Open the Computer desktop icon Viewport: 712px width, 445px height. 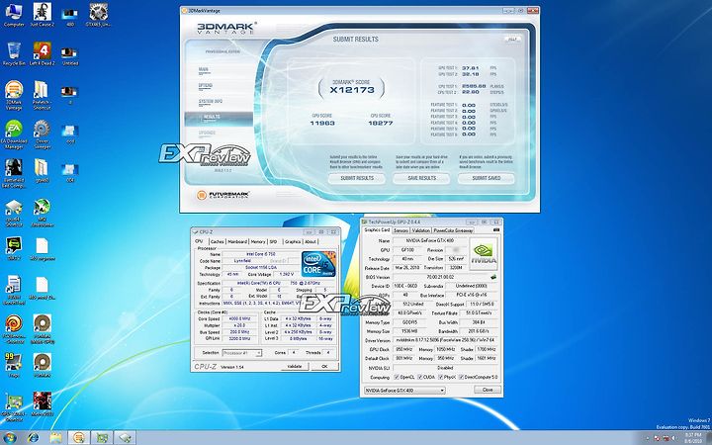(14, 15)
